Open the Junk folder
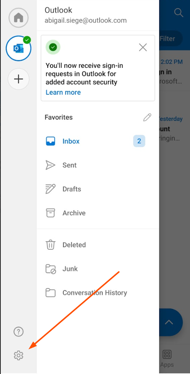Screen dimensions: 190x374 click(98, 268)
